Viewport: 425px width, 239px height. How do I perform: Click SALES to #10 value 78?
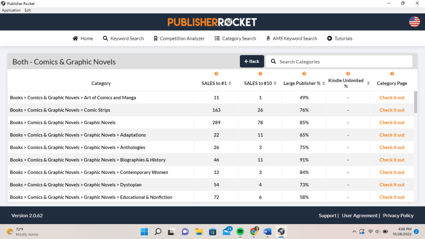260,122
